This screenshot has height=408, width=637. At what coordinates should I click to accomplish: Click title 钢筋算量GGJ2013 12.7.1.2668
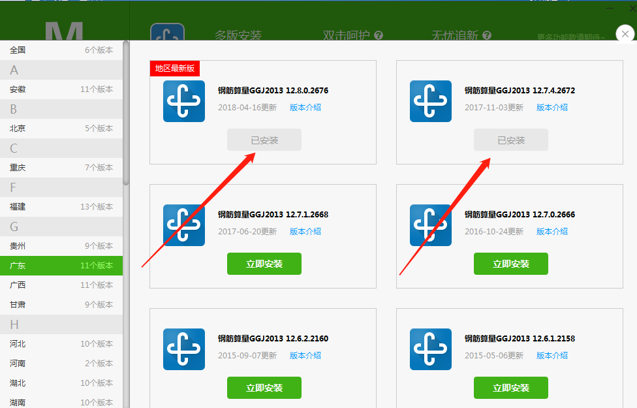coord(273,214)
